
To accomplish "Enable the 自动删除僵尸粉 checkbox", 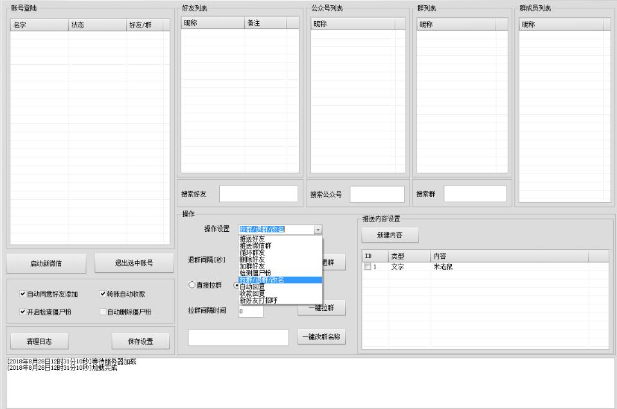I will pos(103,312).
